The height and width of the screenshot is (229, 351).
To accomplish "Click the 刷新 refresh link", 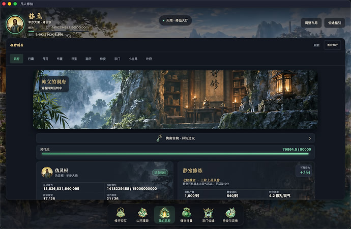I will pyautogui.click(x=316, y=45).
